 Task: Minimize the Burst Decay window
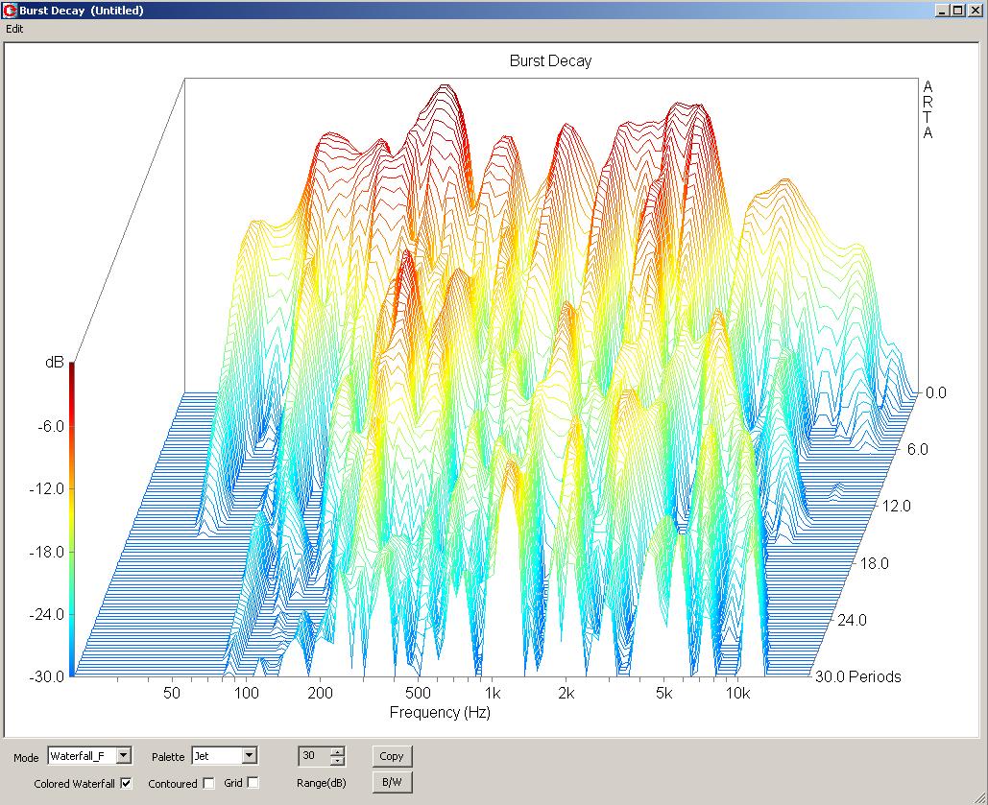(942, 11)
